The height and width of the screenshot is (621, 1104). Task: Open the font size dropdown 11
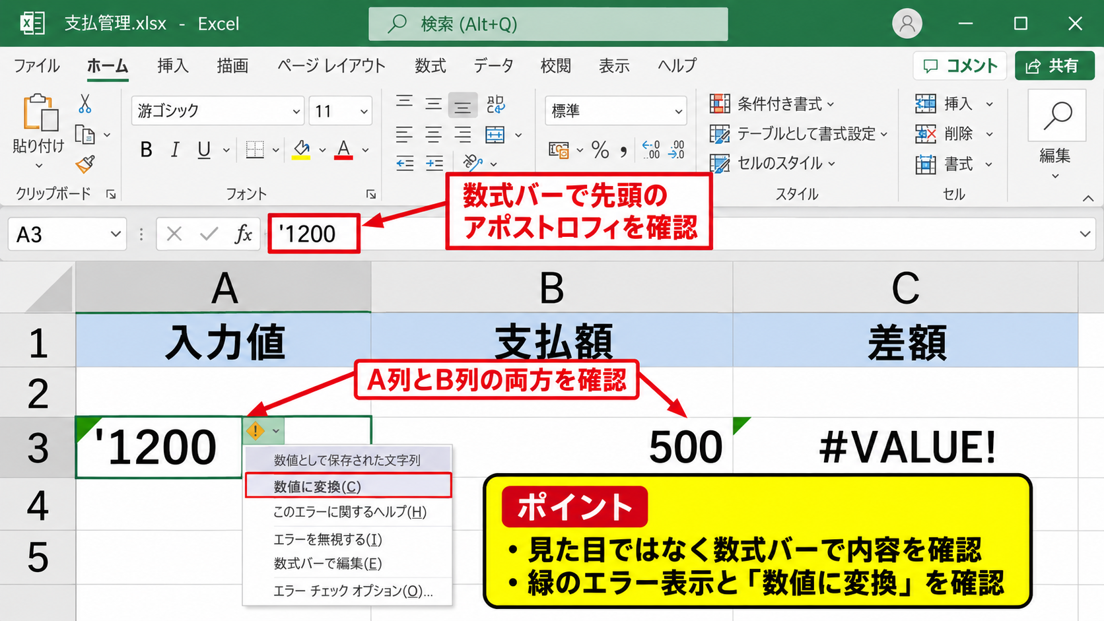[x=363, y=111]
